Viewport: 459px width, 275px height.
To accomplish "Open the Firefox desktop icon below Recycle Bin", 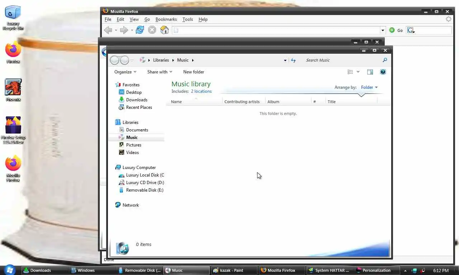I will pyautogui.click(x=13, y=52).
